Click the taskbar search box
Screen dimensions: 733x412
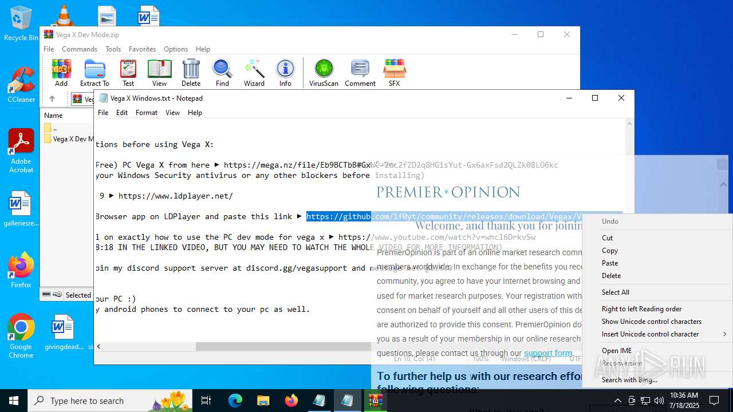click(x=110, y=401)
